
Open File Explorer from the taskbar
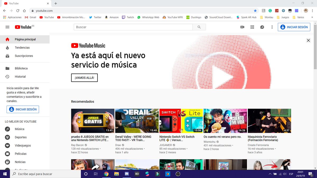coord(116,174)
